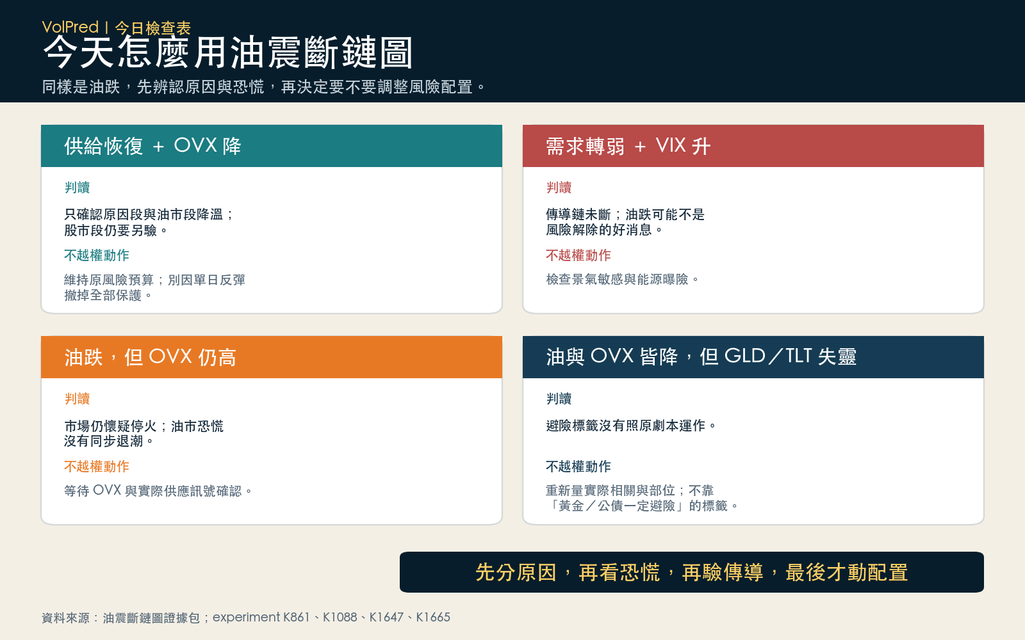The height and width of the screenshot is (640, 1025).
Task: Click the text 避險標籤沒有照原劇本運作。
Action: pos(631,426)
